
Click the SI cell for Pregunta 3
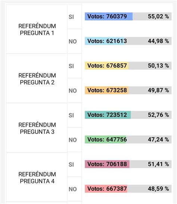(x=75, y=115)
